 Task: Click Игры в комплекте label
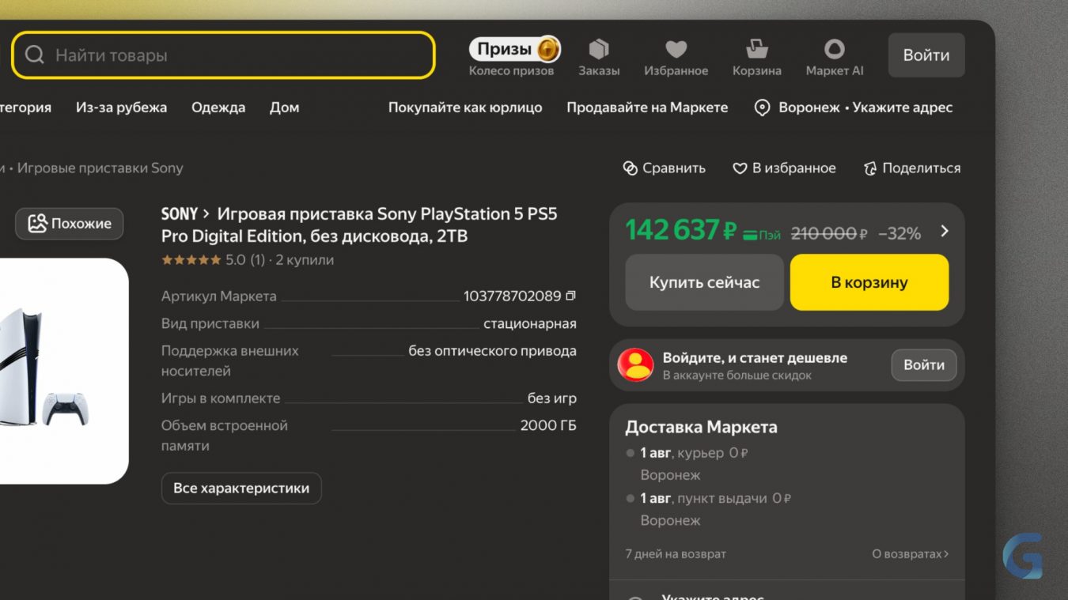coord(221,398)
